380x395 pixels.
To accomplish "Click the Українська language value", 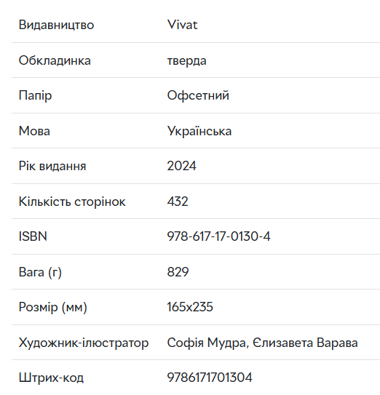I will coord(199,131).
